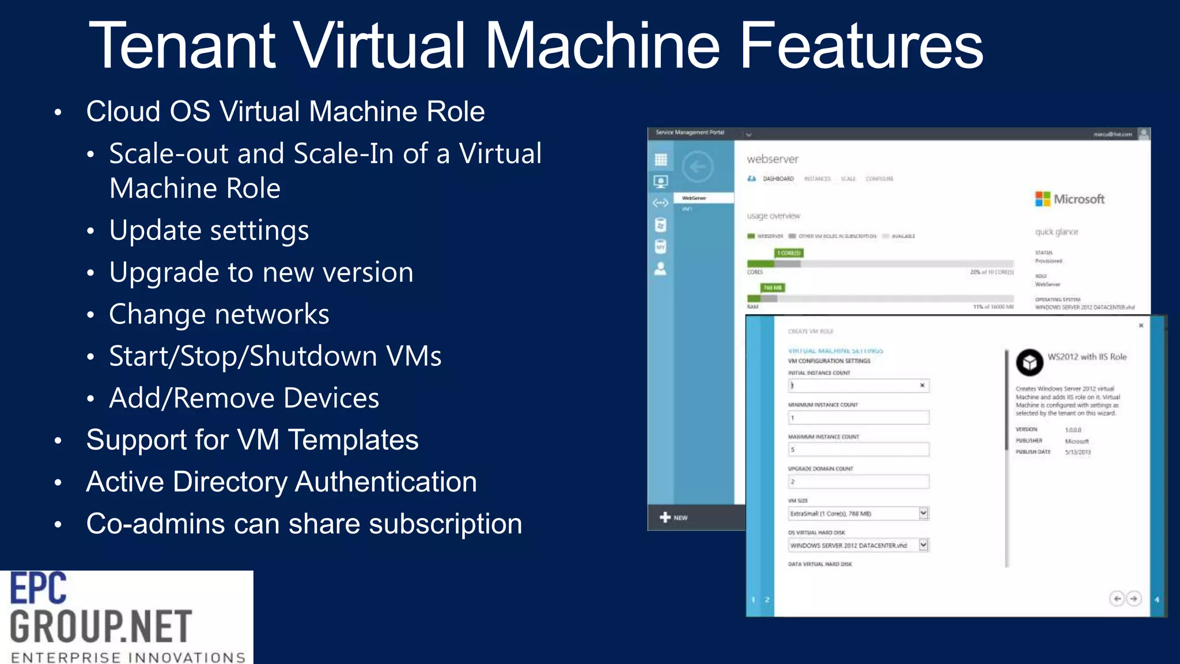Click the Cores usage progress bar
This screenshot has width=1180, height=664.
pos(880,264)
